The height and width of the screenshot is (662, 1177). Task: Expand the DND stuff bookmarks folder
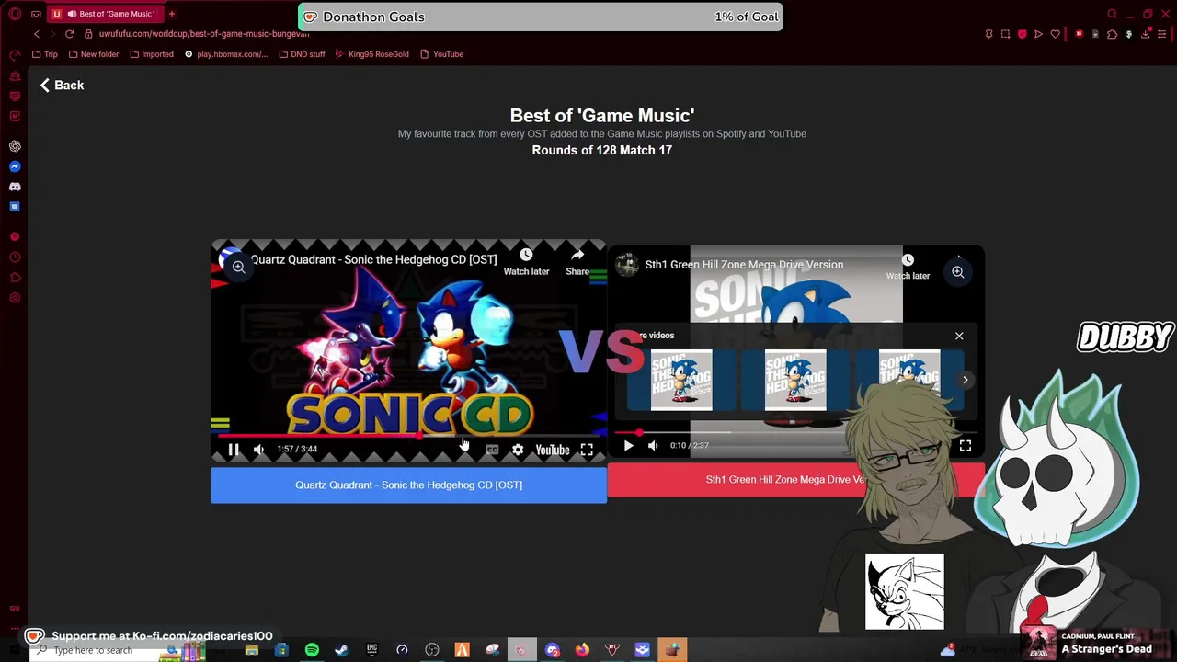click(303, 54)
